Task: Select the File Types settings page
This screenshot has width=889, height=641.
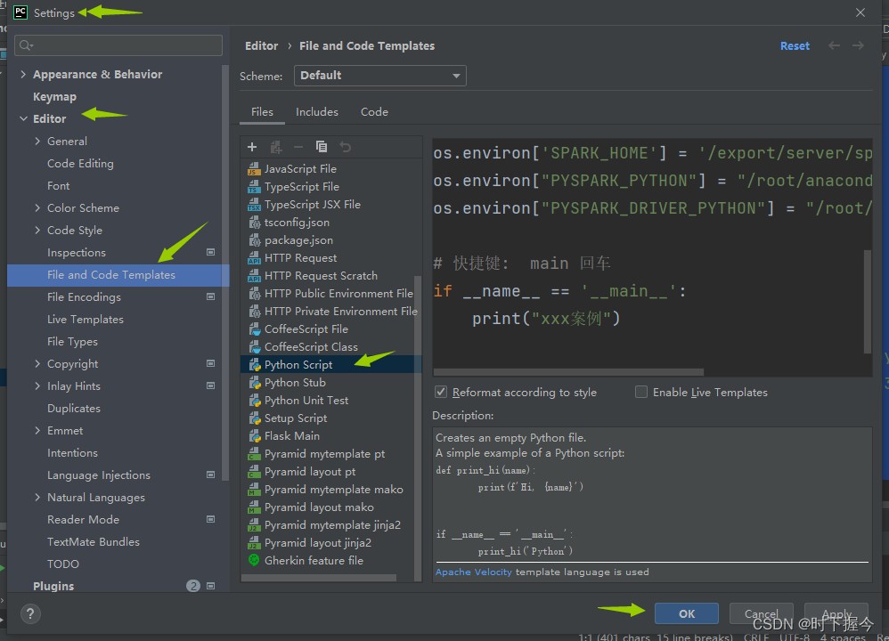Action: 72,342
